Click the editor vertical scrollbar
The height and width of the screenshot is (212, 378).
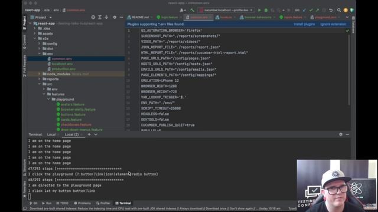pyautogui.click(x=349, y=69)
